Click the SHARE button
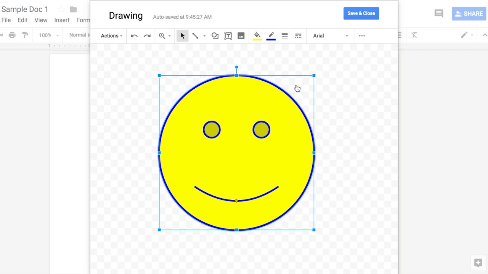 pos(469,13)
